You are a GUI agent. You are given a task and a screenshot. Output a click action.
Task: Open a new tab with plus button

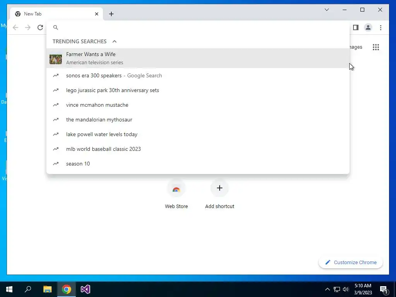(111, 14)
